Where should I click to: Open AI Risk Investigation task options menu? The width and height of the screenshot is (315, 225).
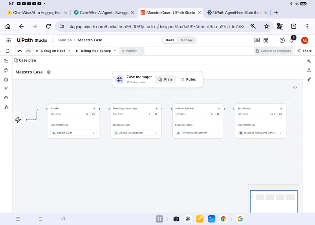click(x=156, y=133)
